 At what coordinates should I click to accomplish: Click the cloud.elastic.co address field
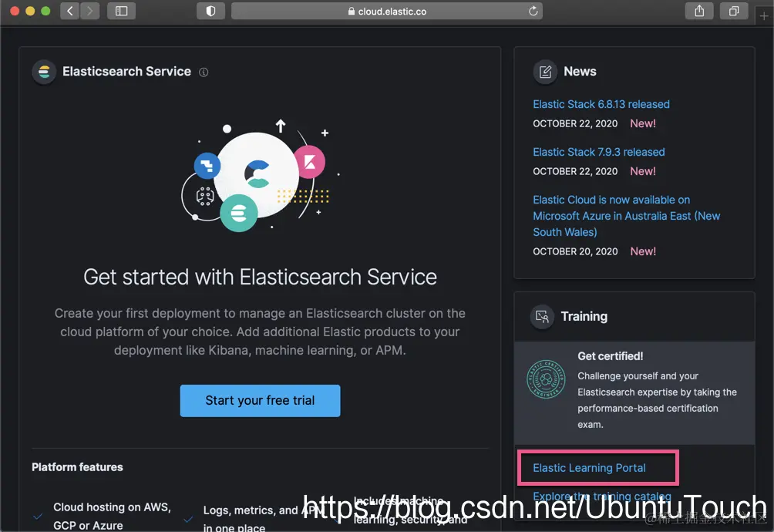point(386,11)
